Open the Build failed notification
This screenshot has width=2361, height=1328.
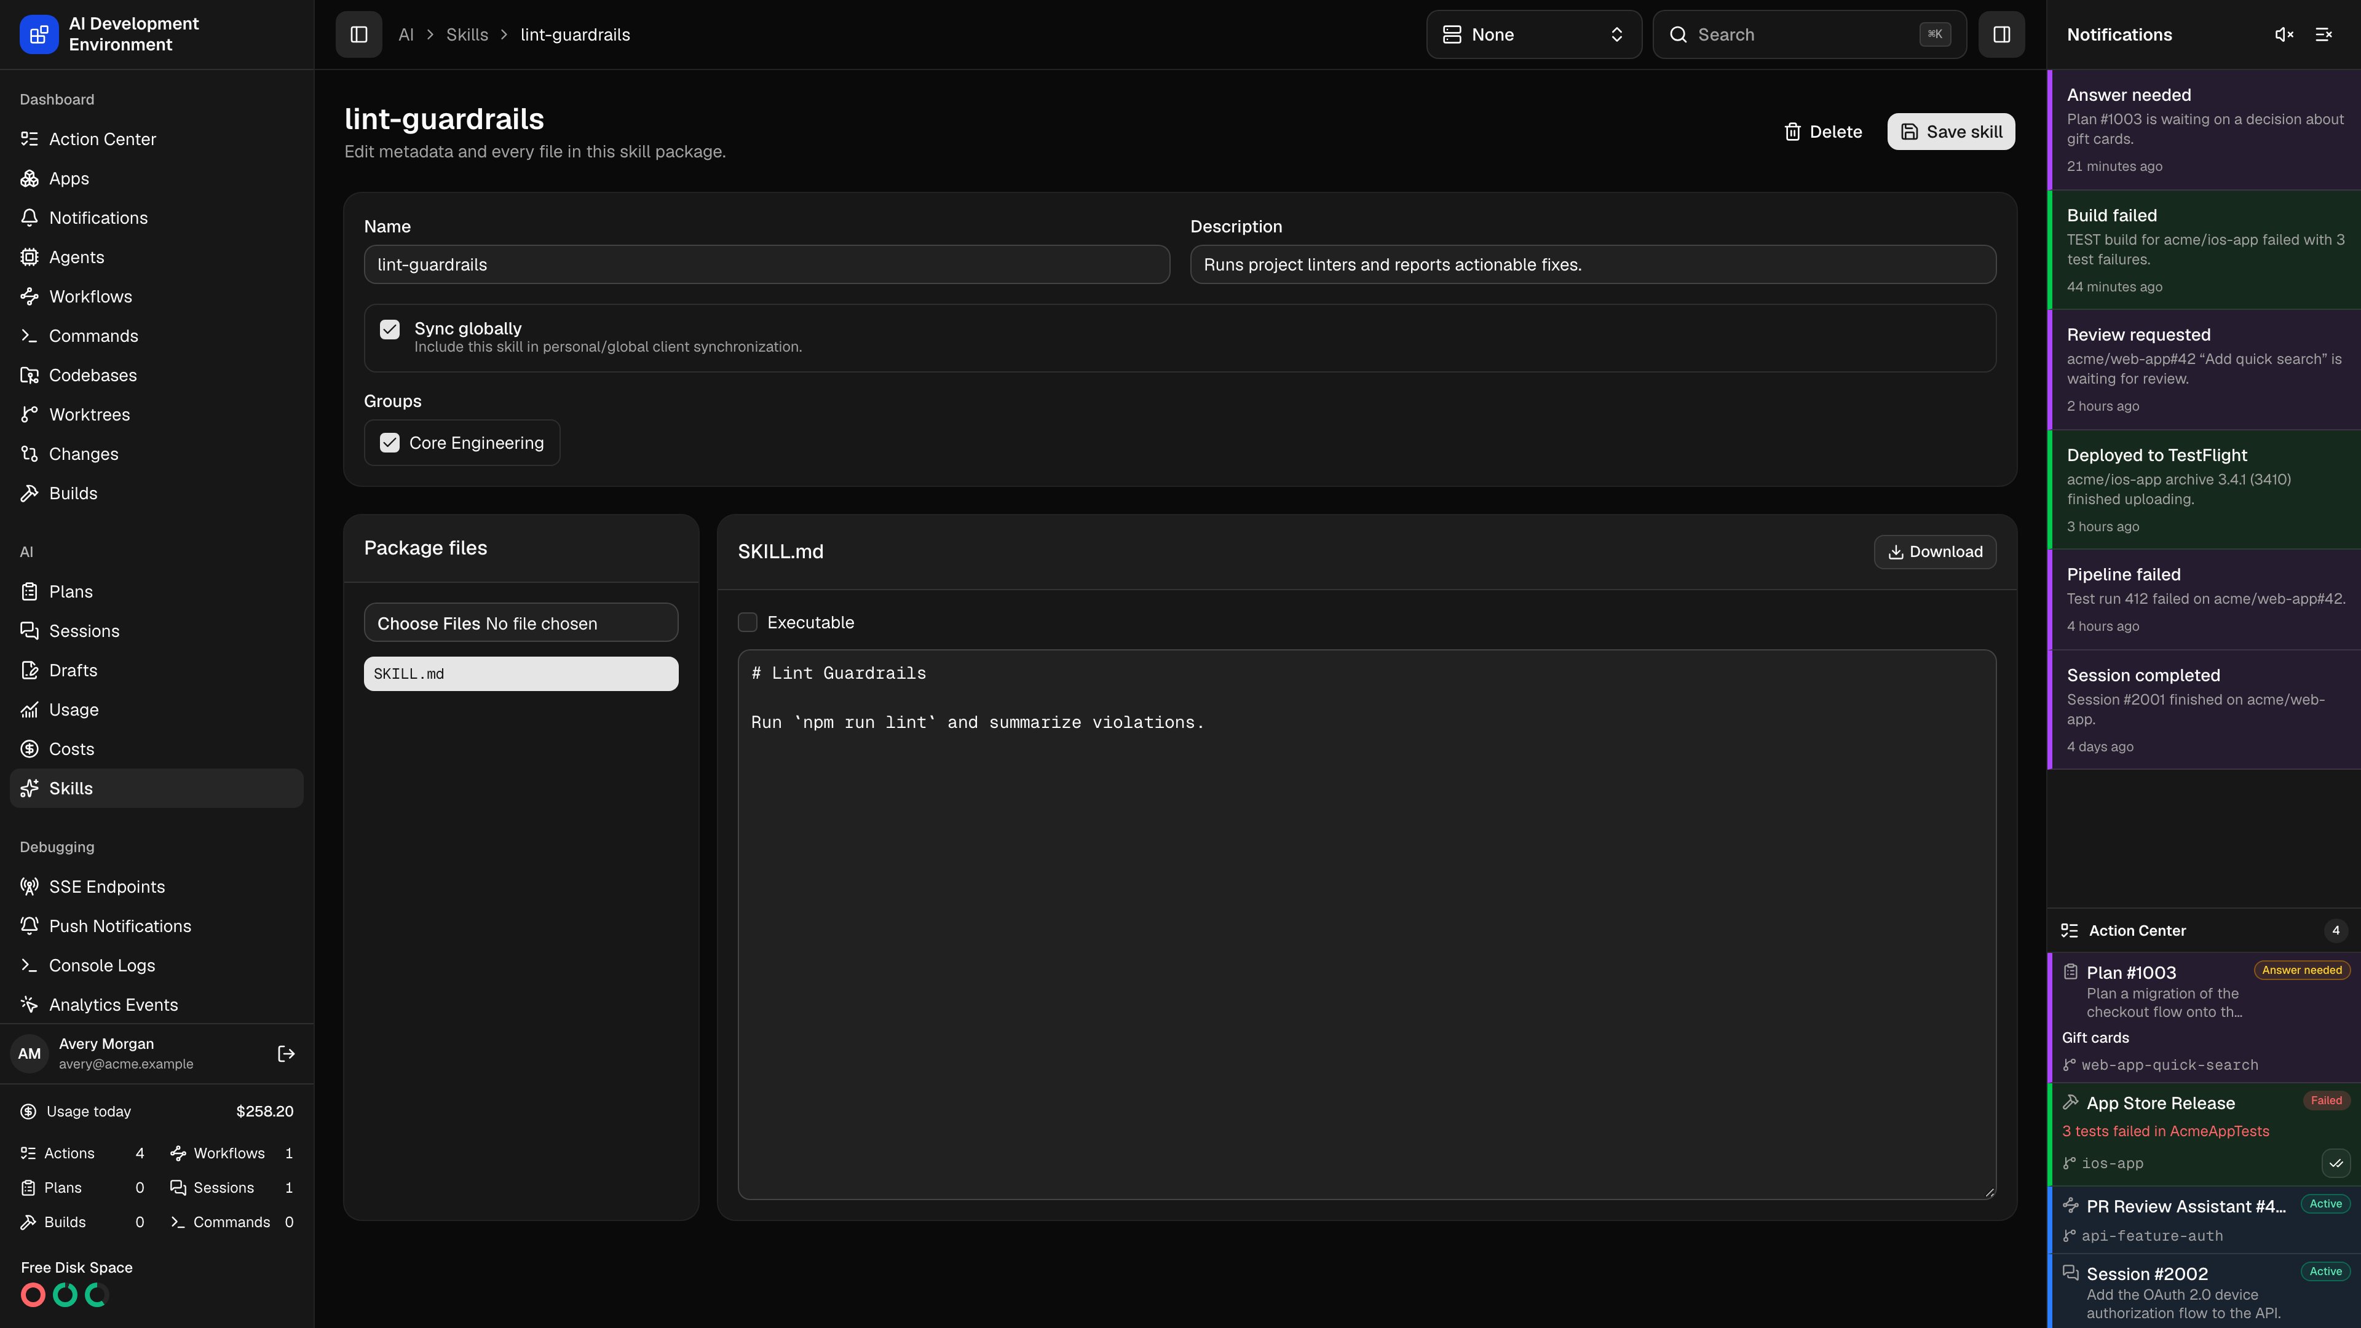click(2204, 249)
